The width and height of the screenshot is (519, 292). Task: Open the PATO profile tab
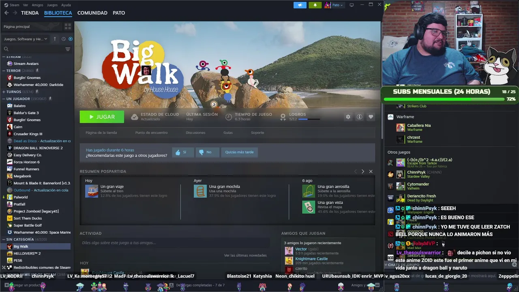pos(119,13)
